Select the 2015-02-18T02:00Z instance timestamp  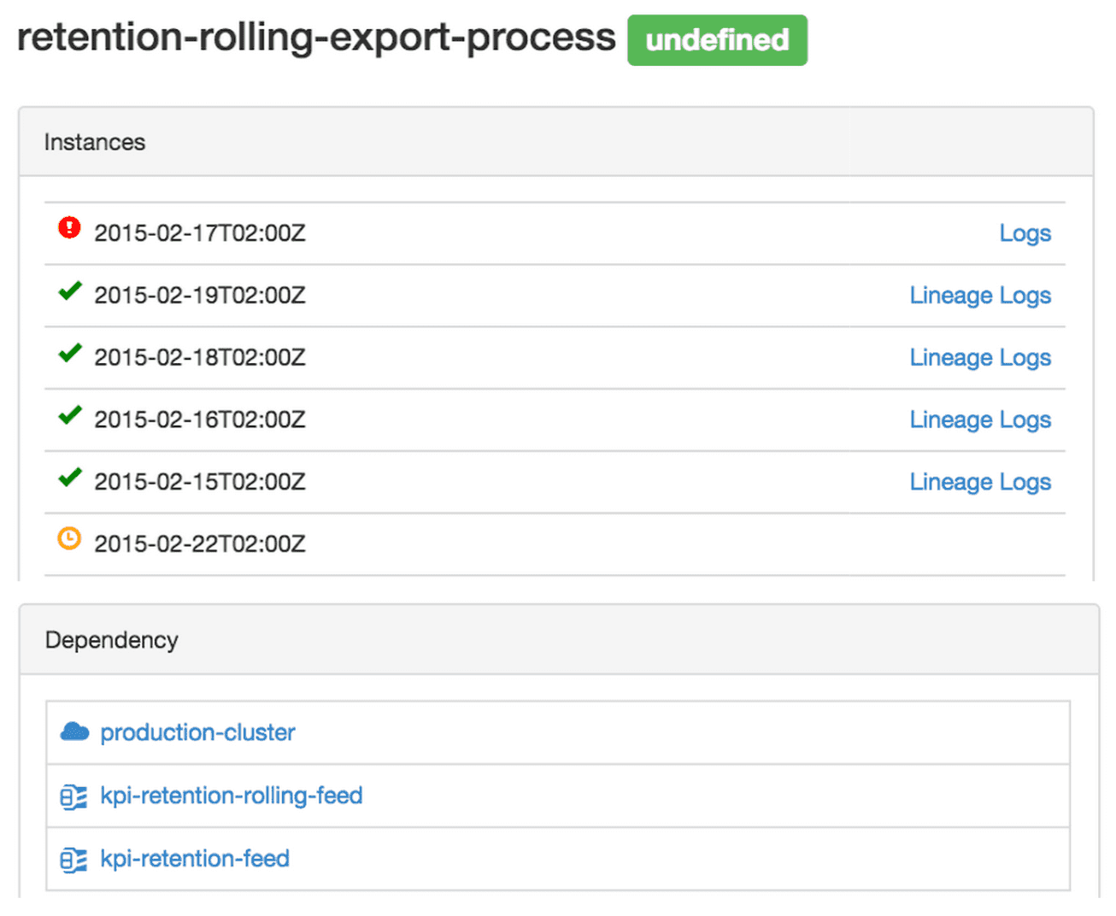coord(200,358)
